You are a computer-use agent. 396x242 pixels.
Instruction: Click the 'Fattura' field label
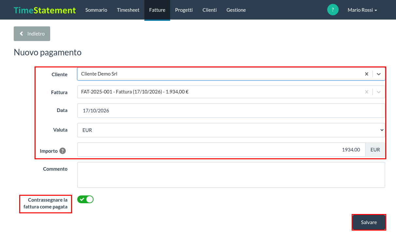click(x=59, y=92)
